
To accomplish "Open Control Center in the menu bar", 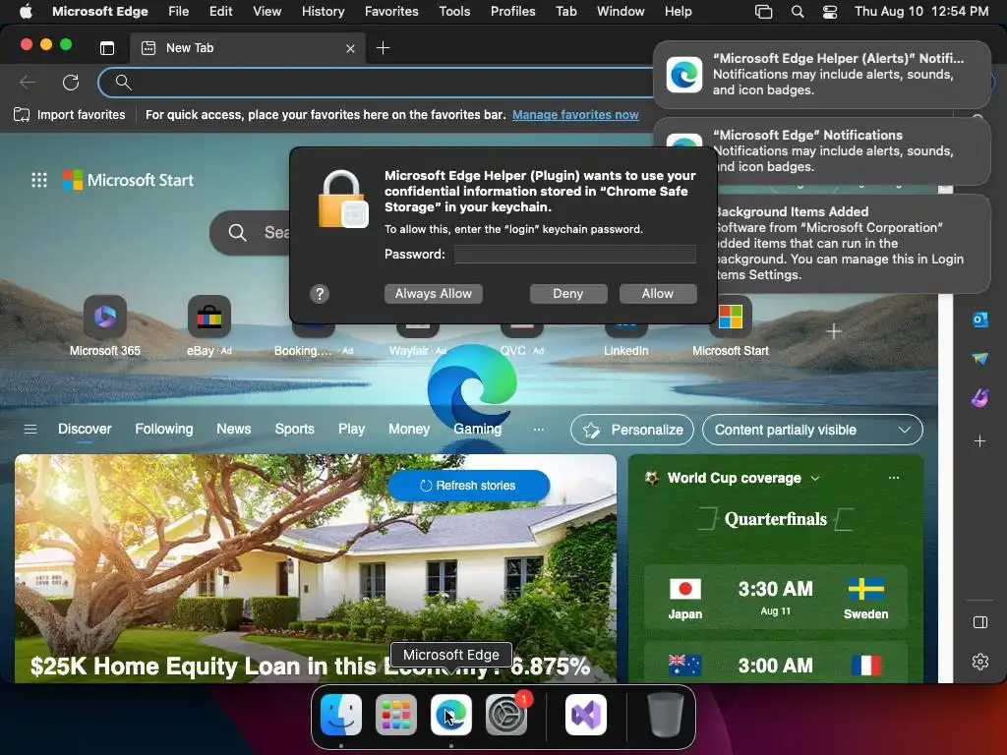I will [830, 12].
